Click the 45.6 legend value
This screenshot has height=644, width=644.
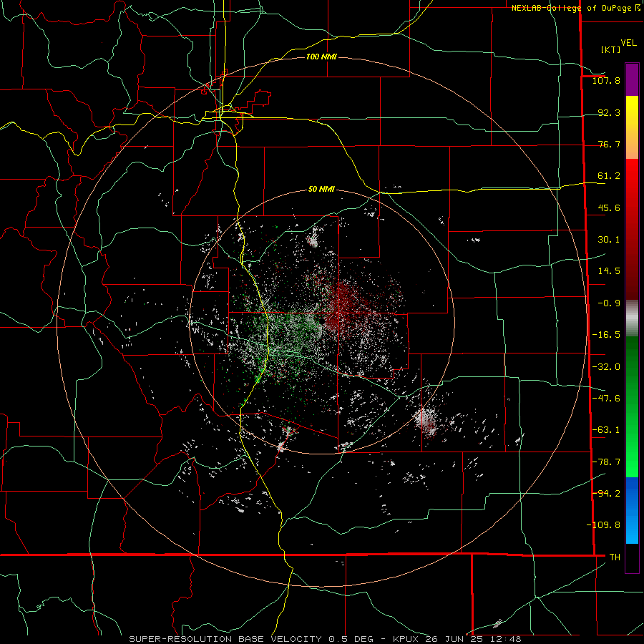609,208
